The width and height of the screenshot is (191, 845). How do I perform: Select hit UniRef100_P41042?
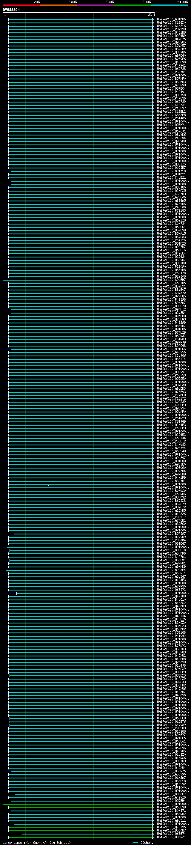(171, 636)
